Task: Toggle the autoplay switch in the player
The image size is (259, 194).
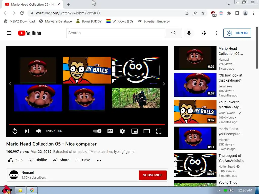Action: tap(97, 131)
